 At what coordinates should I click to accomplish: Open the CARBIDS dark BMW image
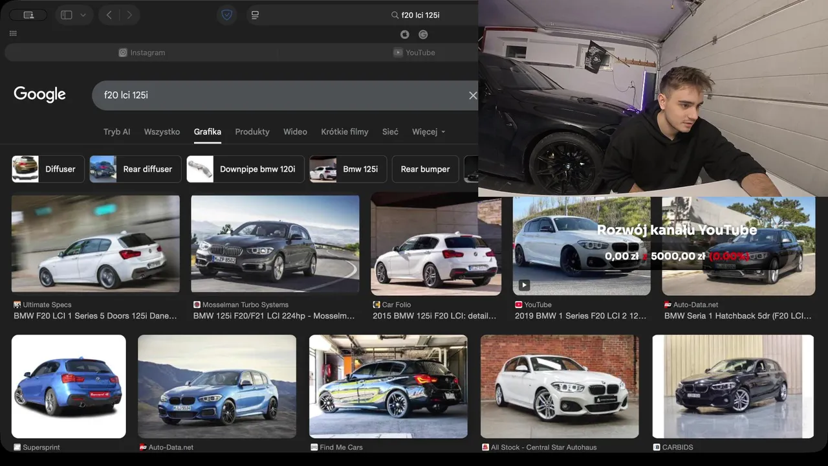pyautogui.click(x=733, y=386)
